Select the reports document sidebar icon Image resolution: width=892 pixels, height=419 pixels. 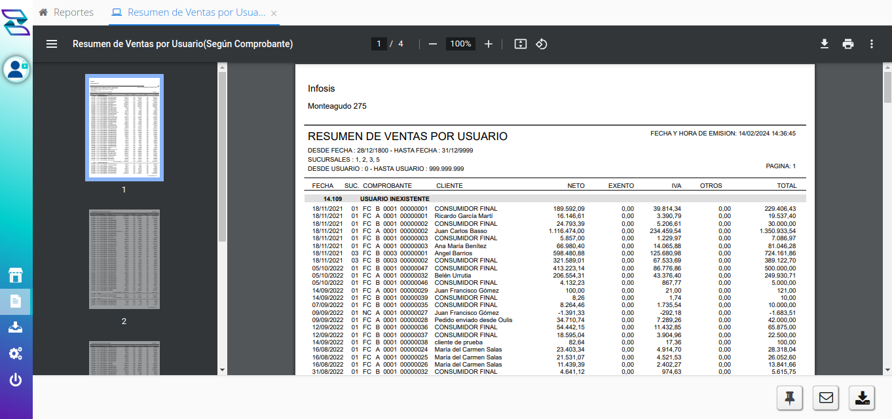point(16,301)
